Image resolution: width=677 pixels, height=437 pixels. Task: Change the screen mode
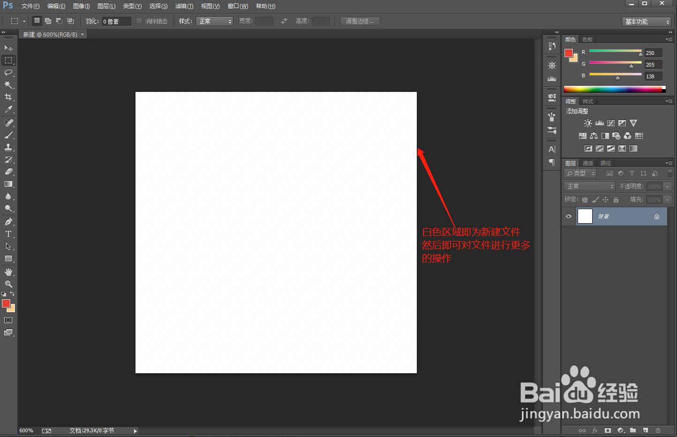8,332
